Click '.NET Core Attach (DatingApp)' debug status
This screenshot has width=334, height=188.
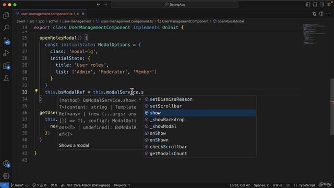86,185
